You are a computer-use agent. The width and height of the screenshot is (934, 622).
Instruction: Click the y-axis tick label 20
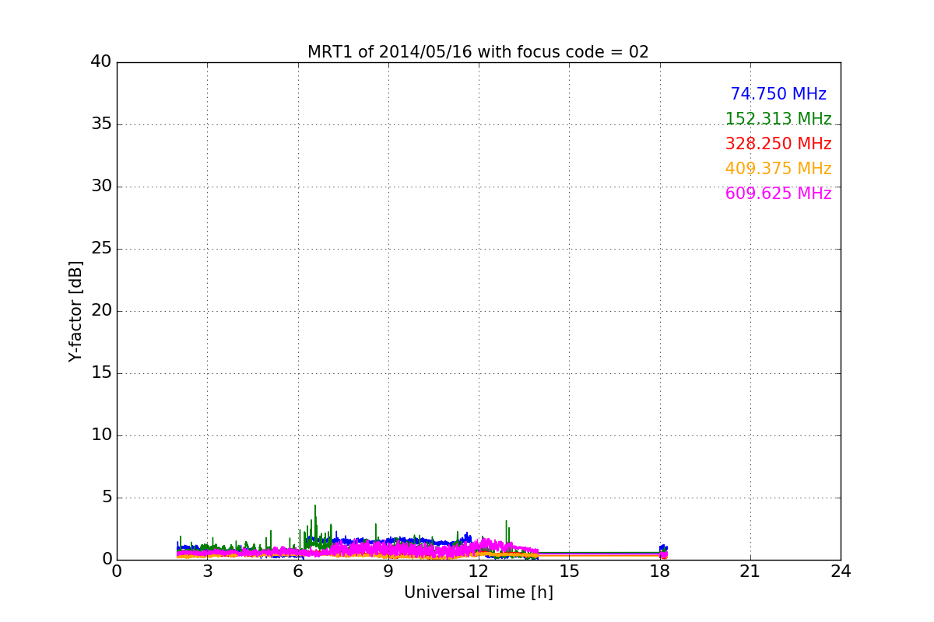[x=101, y=311]
